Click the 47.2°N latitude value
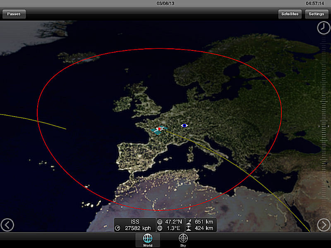This screenshot has width=331, height=248. [x=173, y=222]
